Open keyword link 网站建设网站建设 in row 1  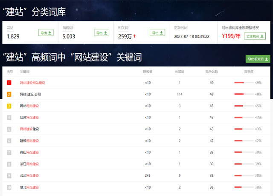click(32, 83)
